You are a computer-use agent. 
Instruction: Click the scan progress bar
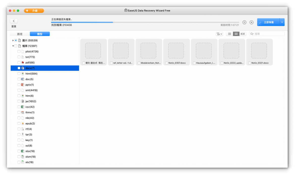[x=145, y=22]
